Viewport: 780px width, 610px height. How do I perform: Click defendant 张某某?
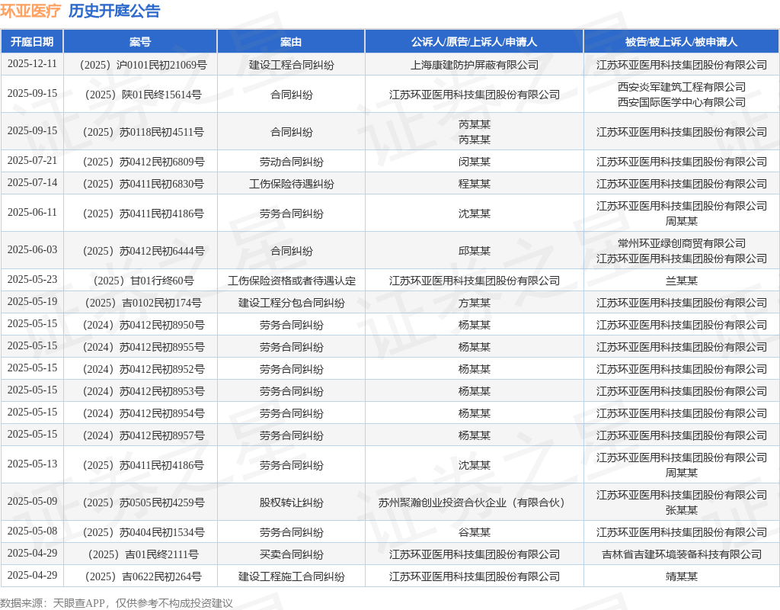[x=682, y=510]
